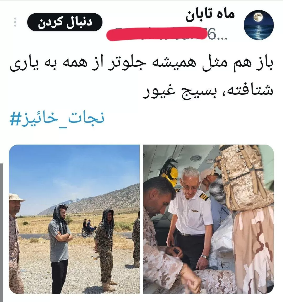Tap the دنبال کردن follow button

(x=65, y=22)
